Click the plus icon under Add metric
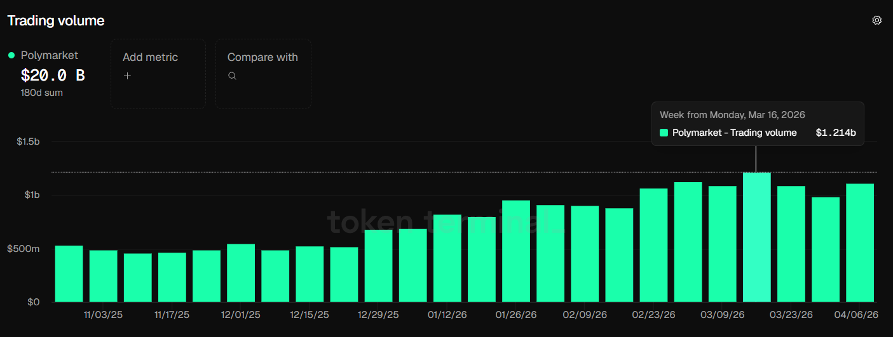893x337 pixels. [x=127, y=76]
